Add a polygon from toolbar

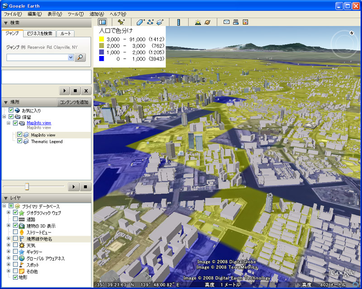pyautogui.click(x=140, y=22)
